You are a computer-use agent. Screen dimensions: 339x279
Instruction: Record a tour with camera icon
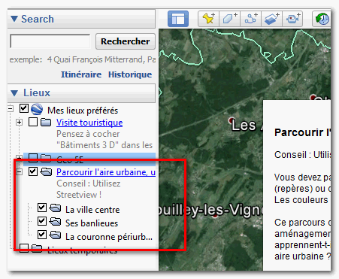292,19
